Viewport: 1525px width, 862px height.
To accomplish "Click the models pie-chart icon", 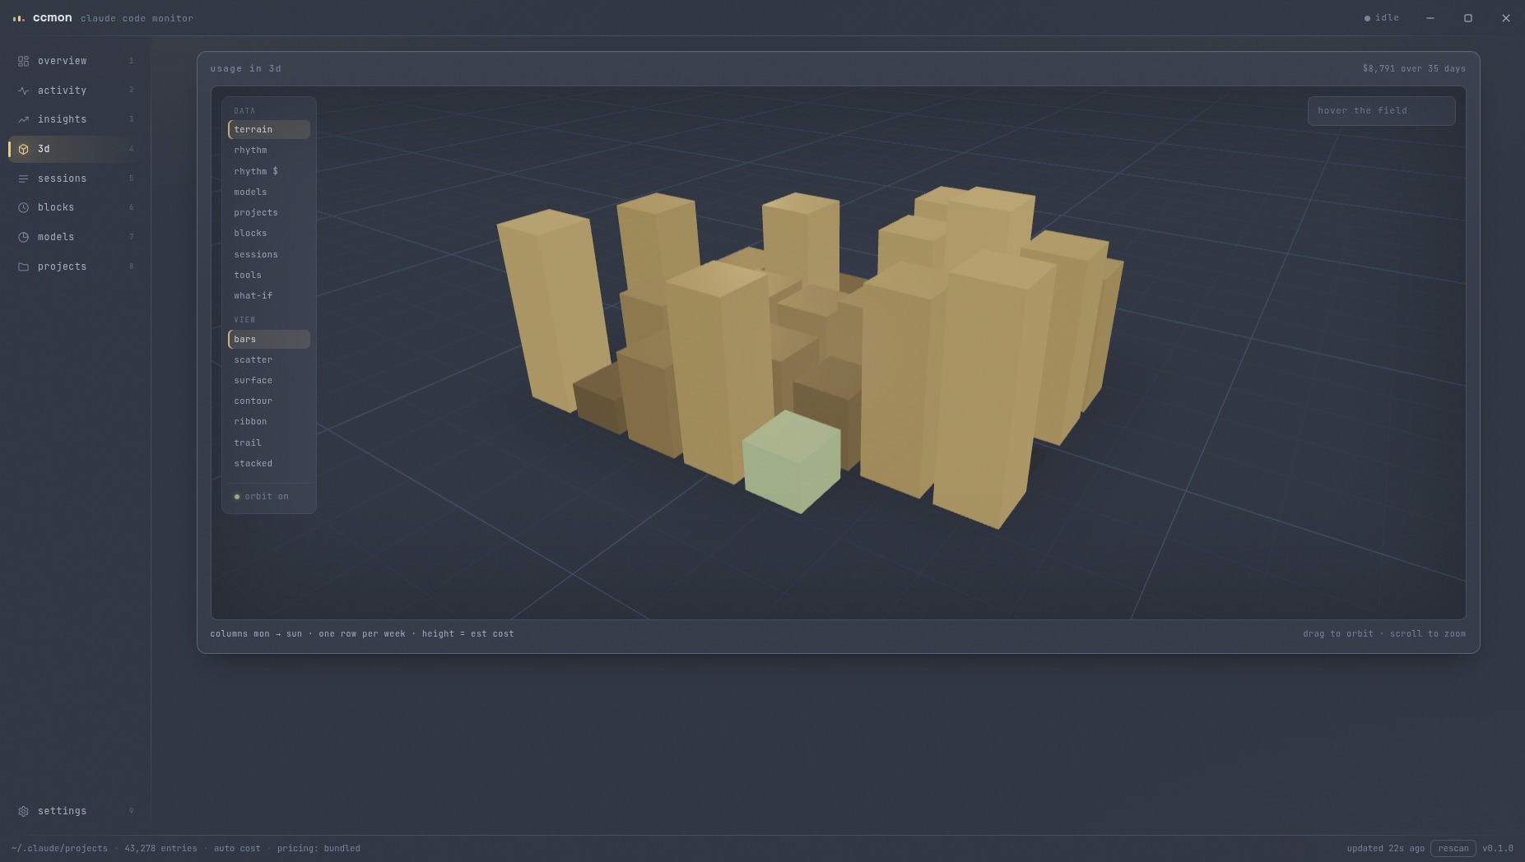I will (x=23, y=237).
